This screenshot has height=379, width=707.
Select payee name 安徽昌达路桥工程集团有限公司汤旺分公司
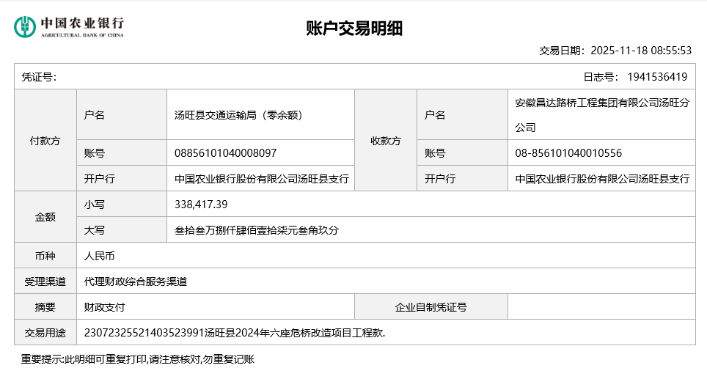click(x=601, y=115)
